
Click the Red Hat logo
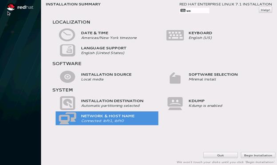[x=20, y=7]
